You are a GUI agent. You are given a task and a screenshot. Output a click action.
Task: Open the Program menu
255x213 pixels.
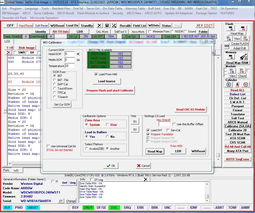pos(16,8)
